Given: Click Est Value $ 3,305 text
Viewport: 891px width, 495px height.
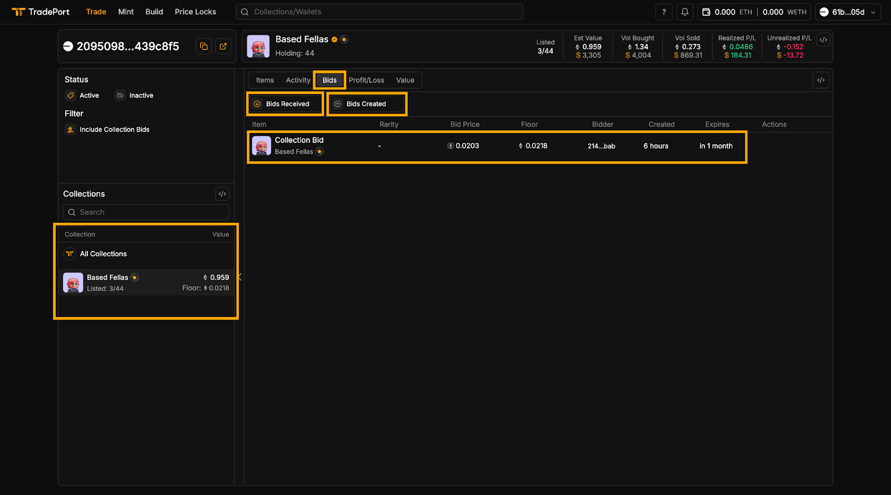Looking at the screenshot, I should click(589, 55).
